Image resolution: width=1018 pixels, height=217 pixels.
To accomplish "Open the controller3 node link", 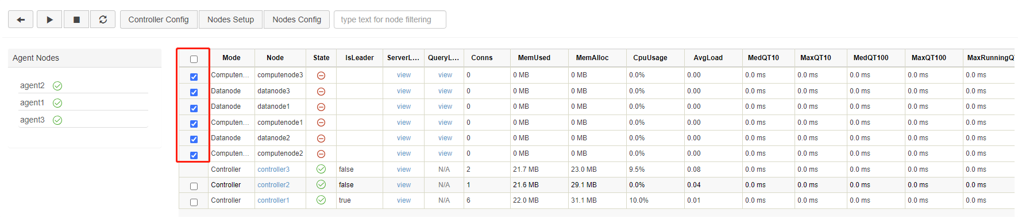I will (x=273, y=169).
